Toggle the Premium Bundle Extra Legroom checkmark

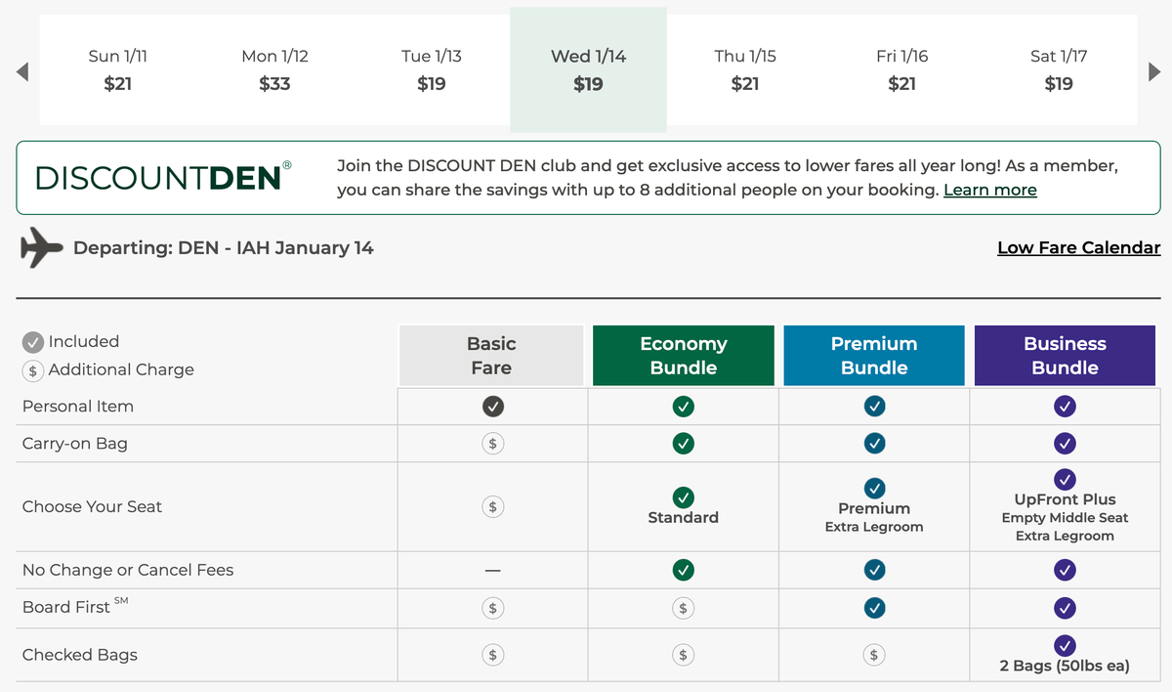pyautogui.click(x=873, y=491)
